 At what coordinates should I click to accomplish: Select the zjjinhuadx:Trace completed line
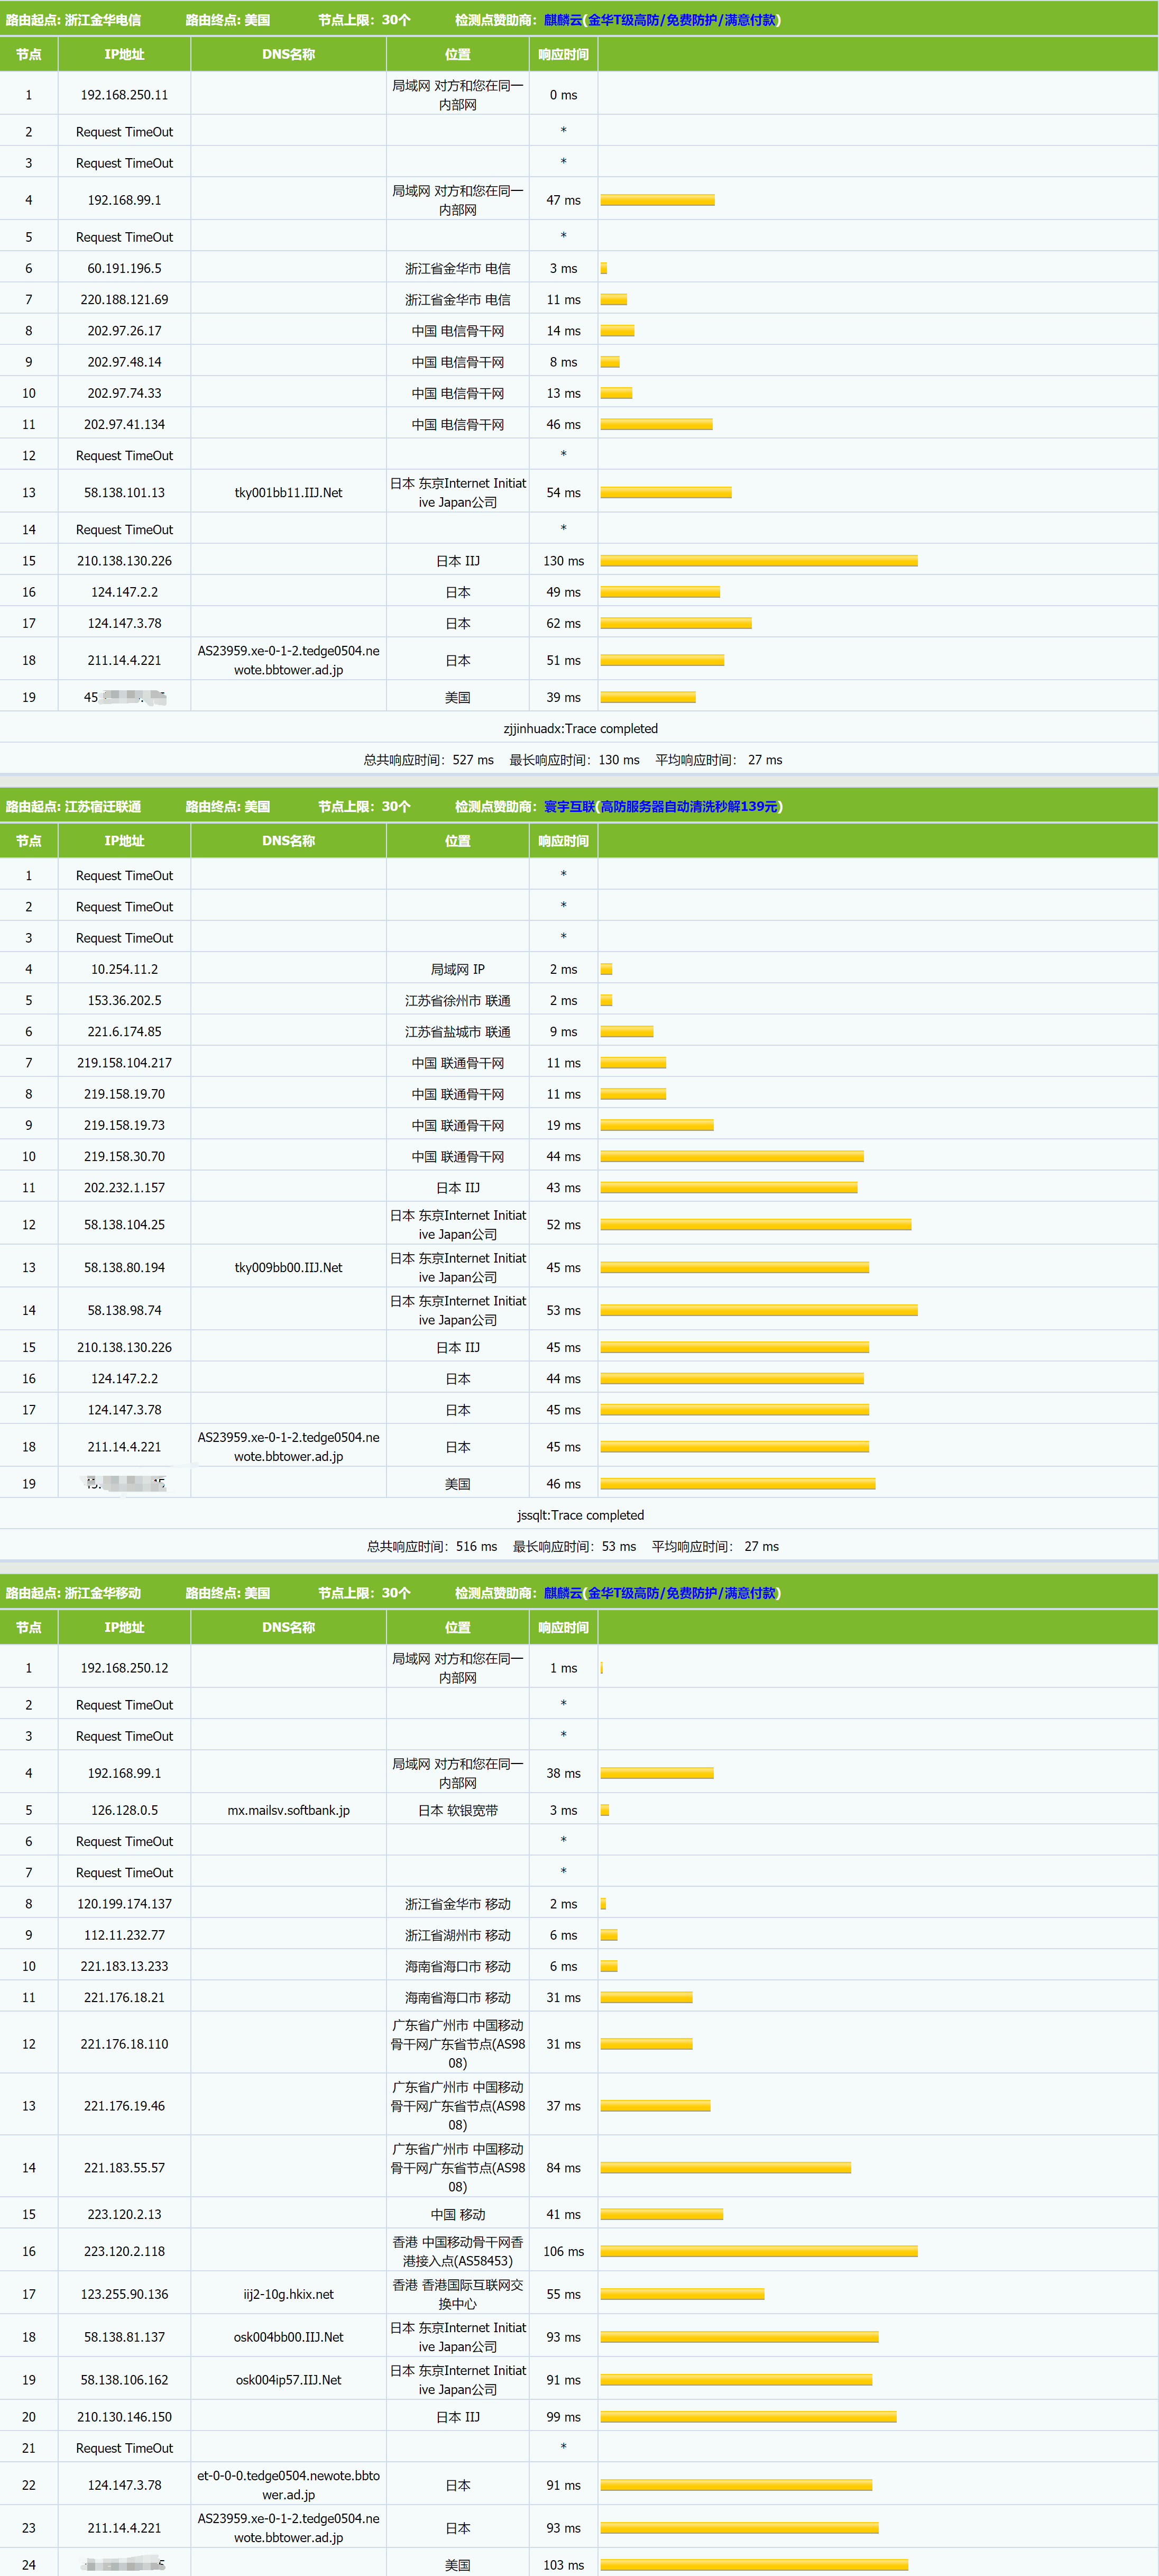coord(580,728)
